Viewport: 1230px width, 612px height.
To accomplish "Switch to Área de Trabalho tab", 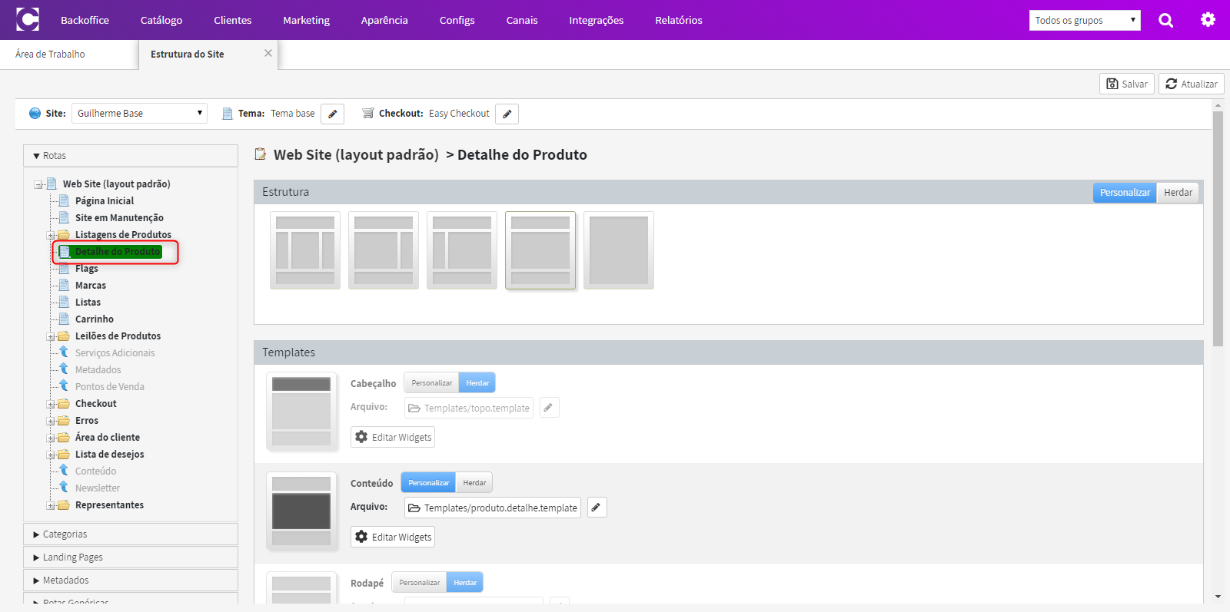I will [69, 55].
